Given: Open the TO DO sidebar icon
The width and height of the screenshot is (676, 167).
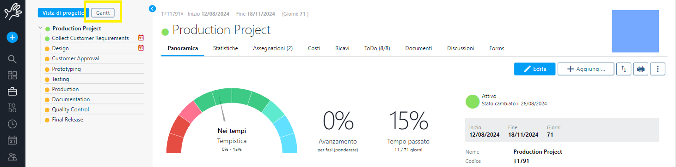Looking at the screenshot, I should (x=12, y=108).
